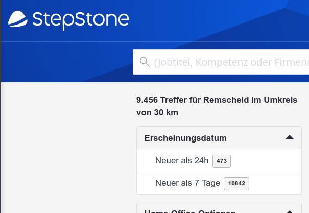Filter jobs by Neuer als 24h
Screen dimensions: 309x213
(182, 161)
